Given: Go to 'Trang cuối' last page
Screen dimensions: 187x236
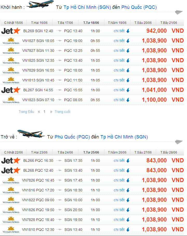Looking at the screenshot, I should pyautogui.click(x=62, y=112).
